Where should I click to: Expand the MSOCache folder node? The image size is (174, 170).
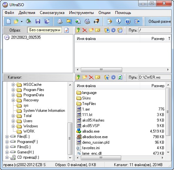pyautogui.click(x=13, y=85)
